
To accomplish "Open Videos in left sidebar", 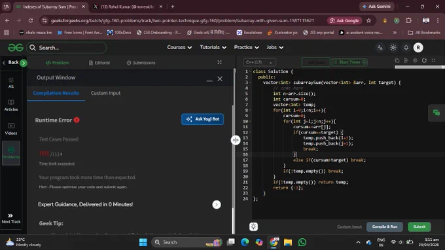I will click(x=10, y=129).
